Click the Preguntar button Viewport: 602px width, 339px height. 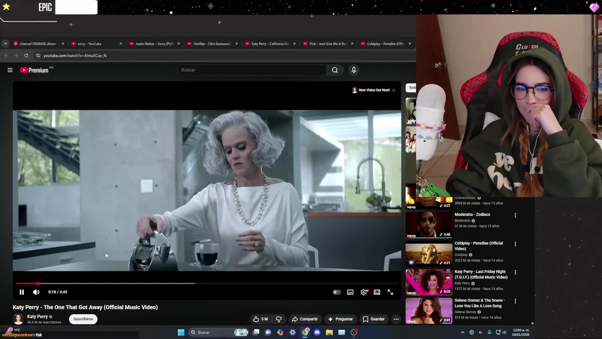click(x=340, y=319)
